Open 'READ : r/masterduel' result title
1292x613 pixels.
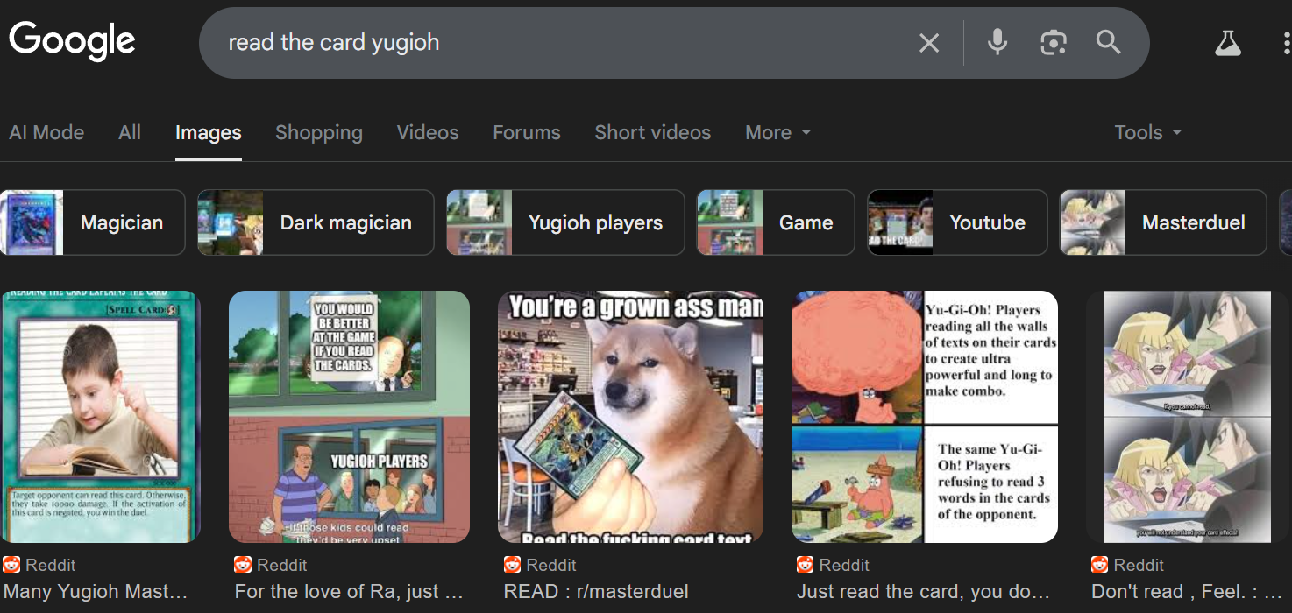[x=596, y=592]
